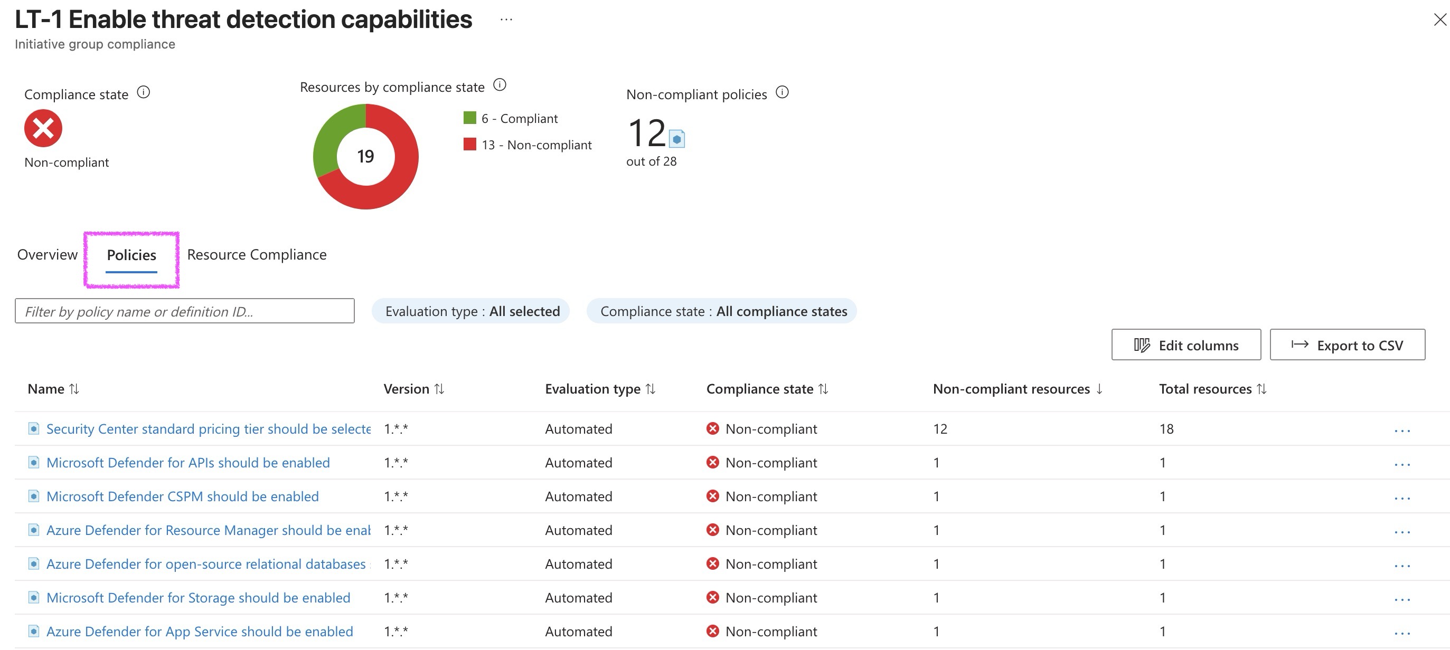Click policy icon for Microsoft Defender for Storage
The height and width of the screenshot is (650, 1450).
34,597
